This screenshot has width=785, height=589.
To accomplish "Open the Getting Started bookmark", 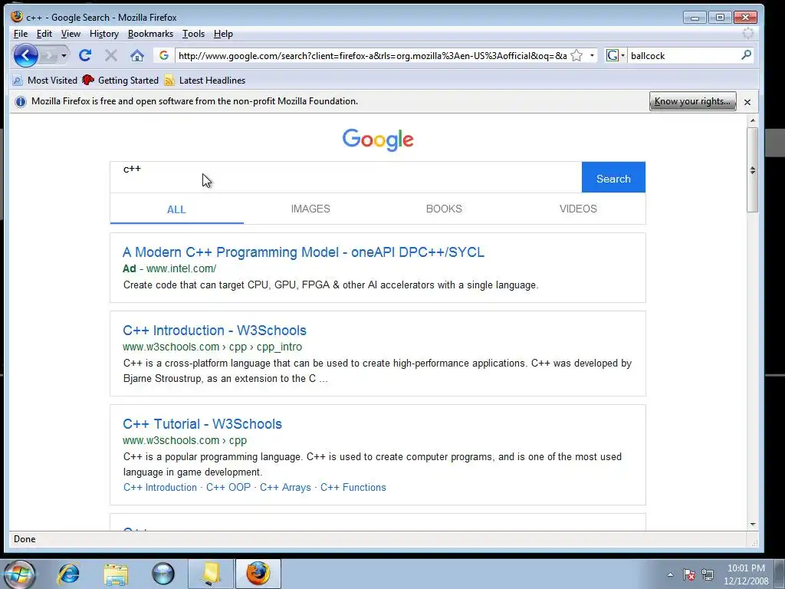I will 120,80.
